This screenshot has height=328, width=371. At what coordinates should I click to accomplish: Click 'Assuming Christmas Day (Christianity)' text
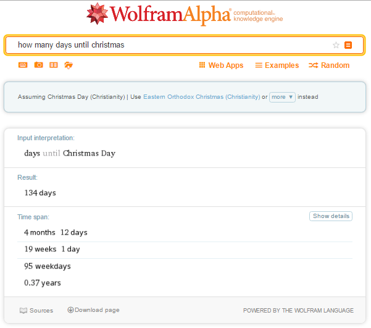pyautogui.click(x=71, y=97)
